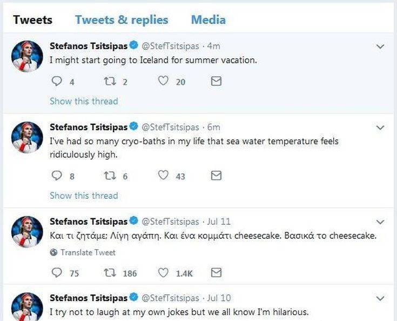Like the cheesecake tweet from Jul 11
The height and width of the screenshot is (321, 397).
pos(163,273)
